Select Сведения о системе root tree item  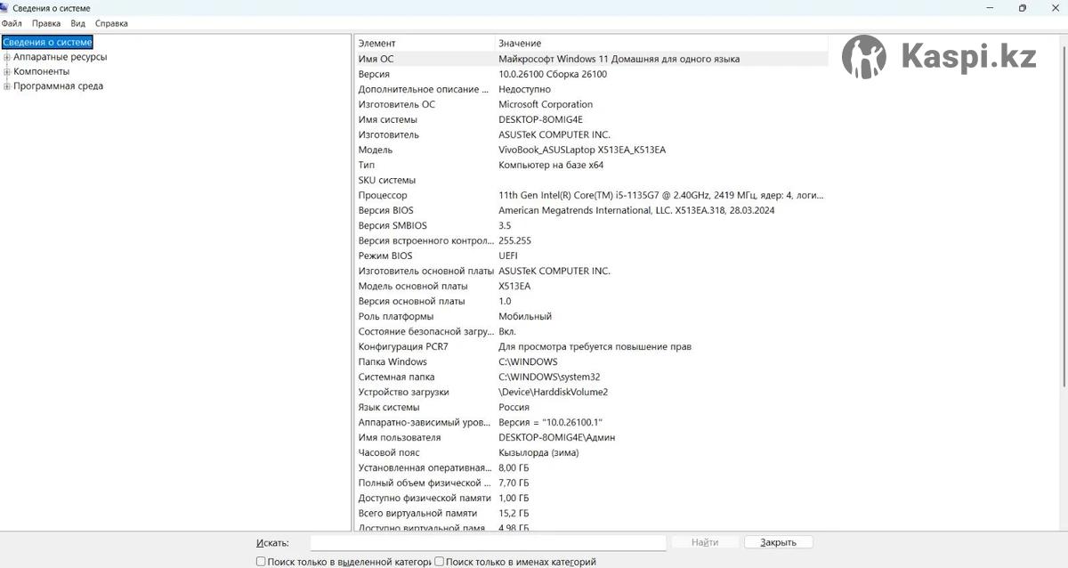[47, 42]
